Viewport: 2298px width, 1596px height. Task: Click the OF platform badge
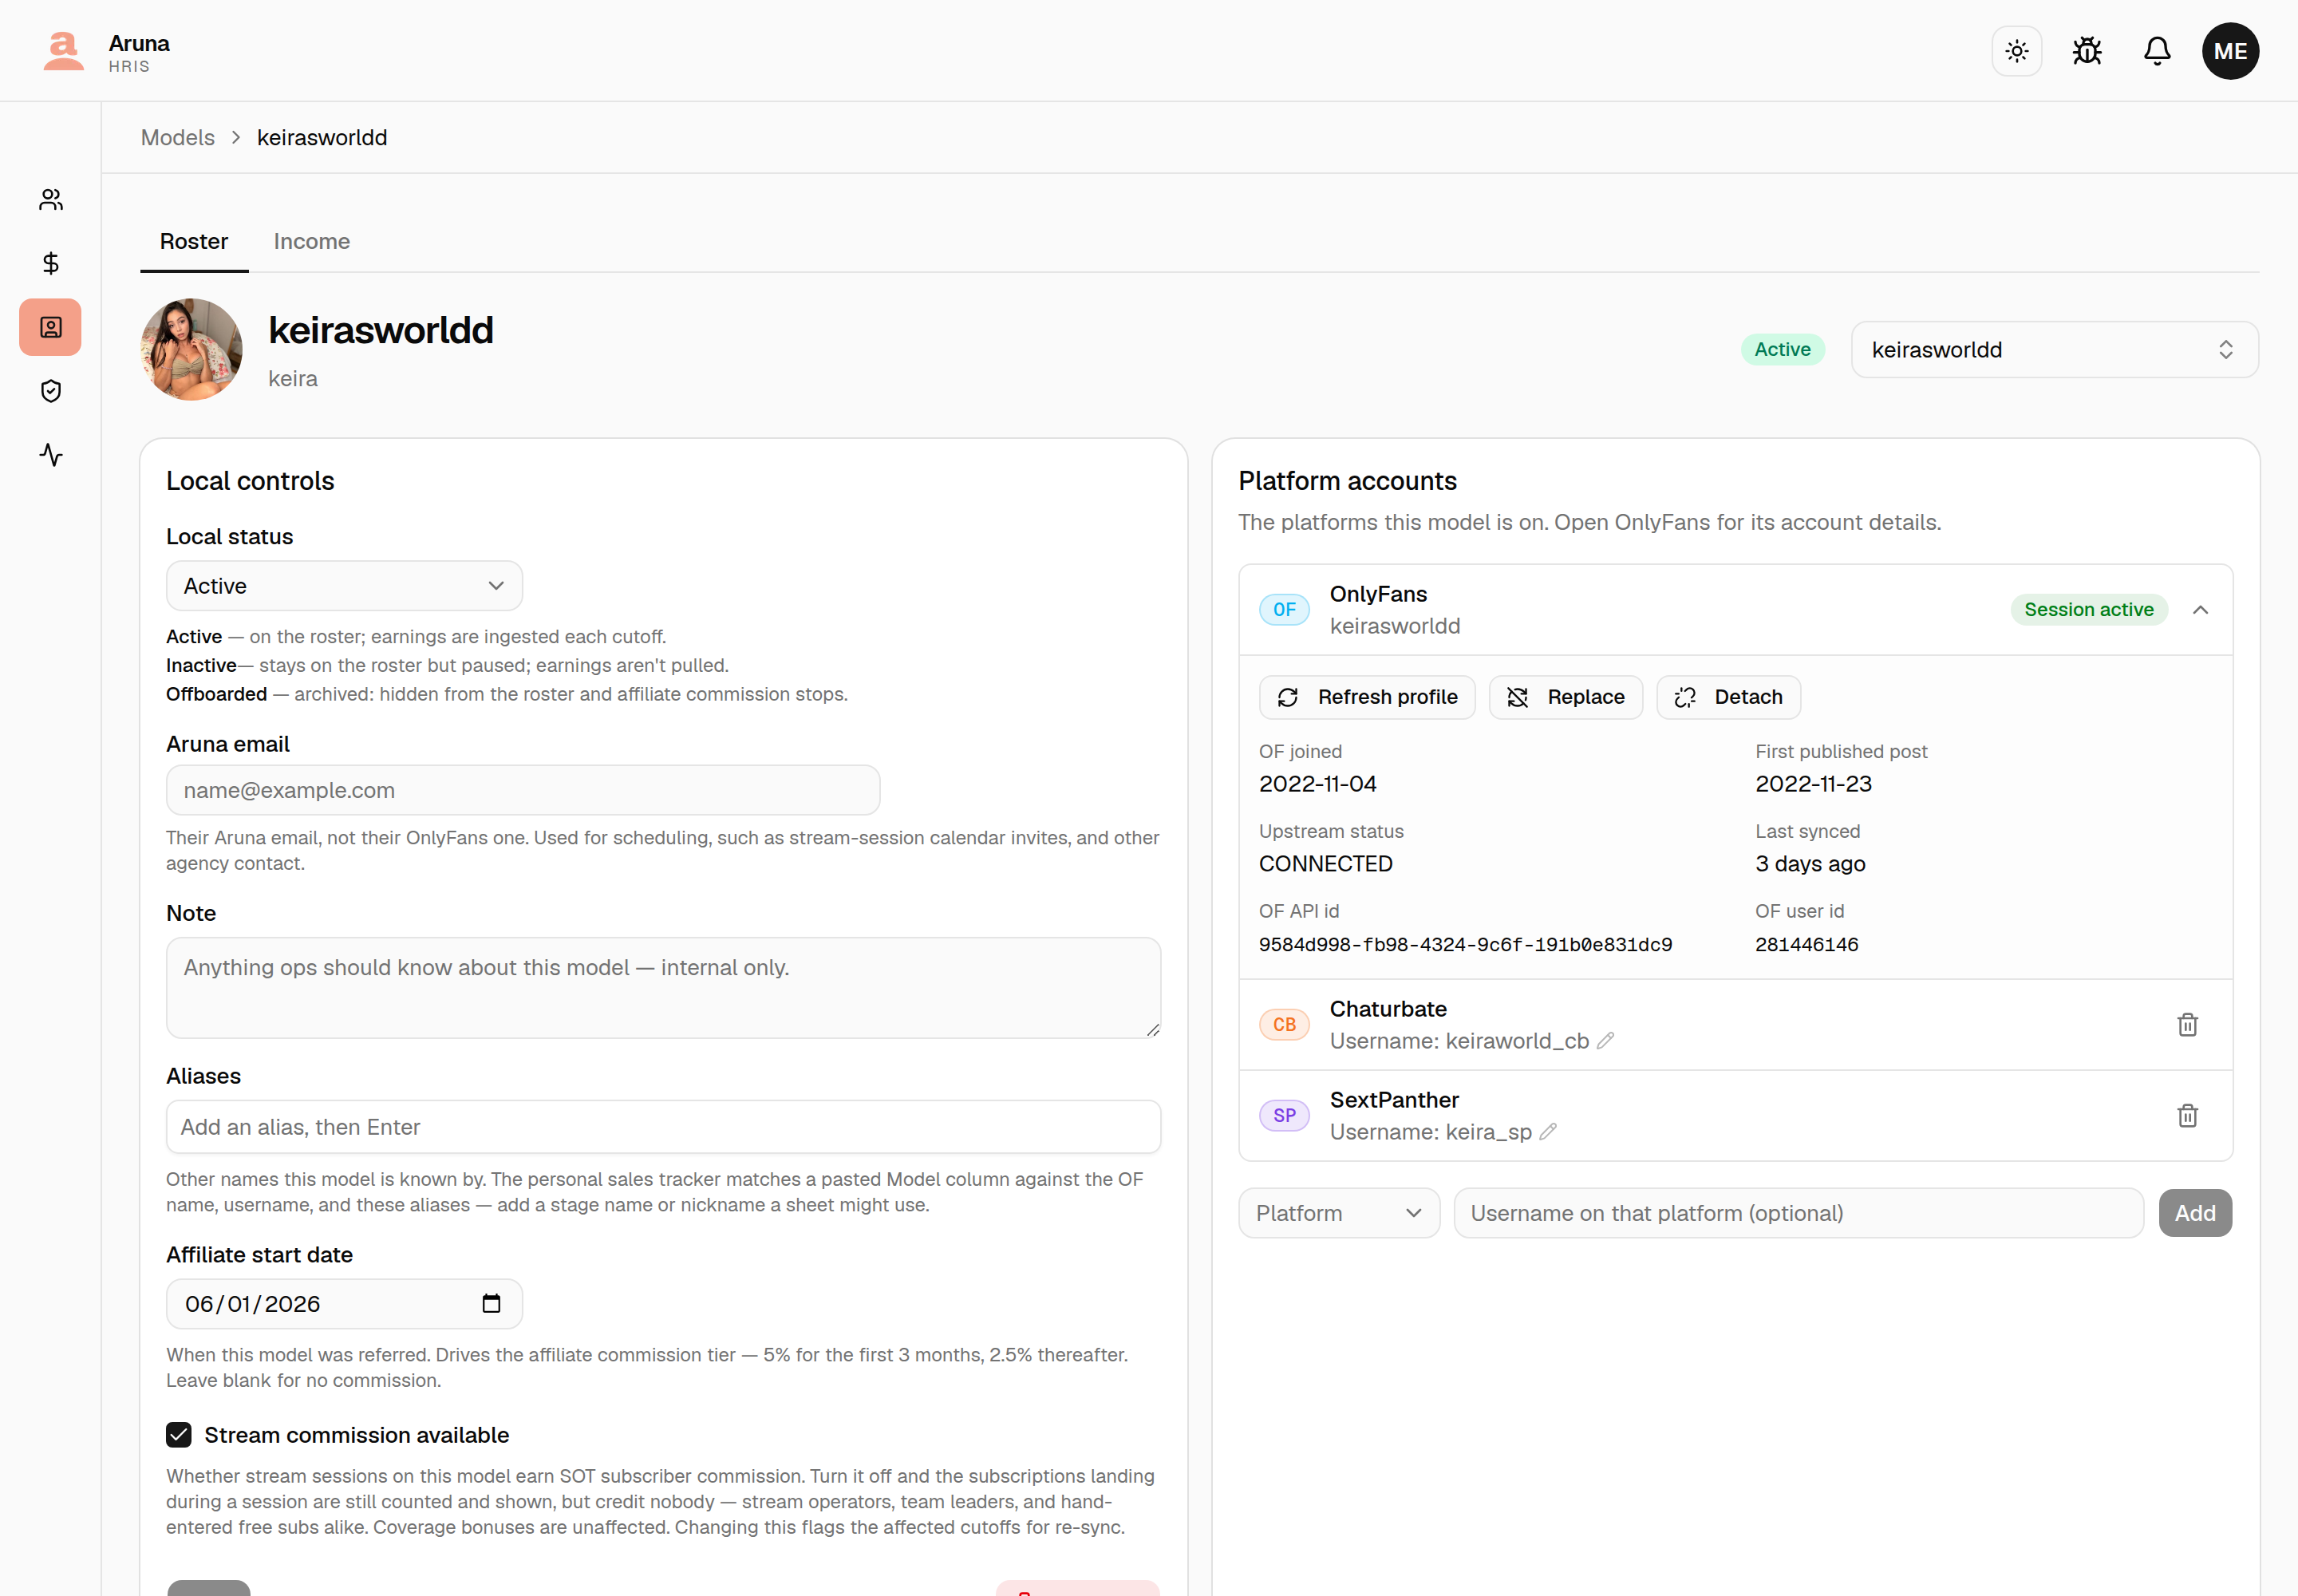click(x=1284, y=610)
